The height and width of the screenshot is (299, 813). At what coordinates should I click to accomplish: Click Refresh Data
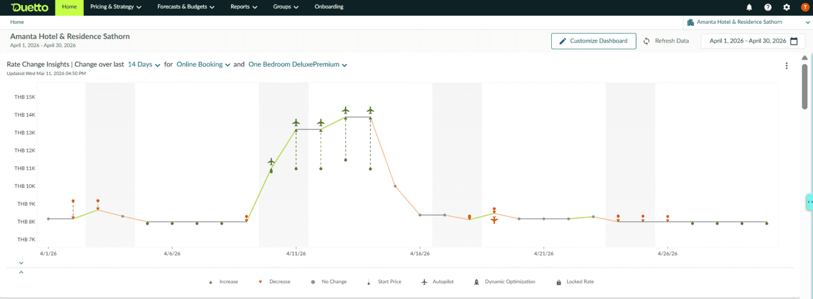(x=666, y=41)
